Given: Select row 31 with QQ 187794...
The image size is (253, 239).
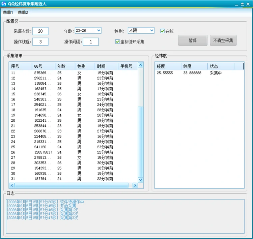Looking at the screenshot, I should click(x=74, y=179).
